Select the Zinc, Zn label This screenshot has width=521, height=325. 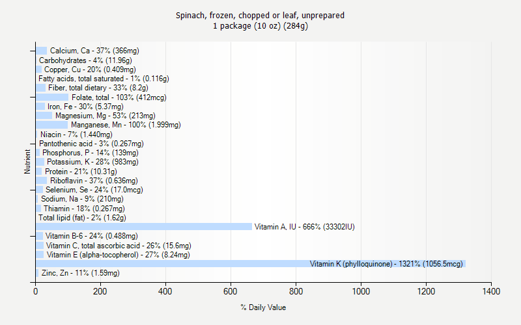(80, 273)
